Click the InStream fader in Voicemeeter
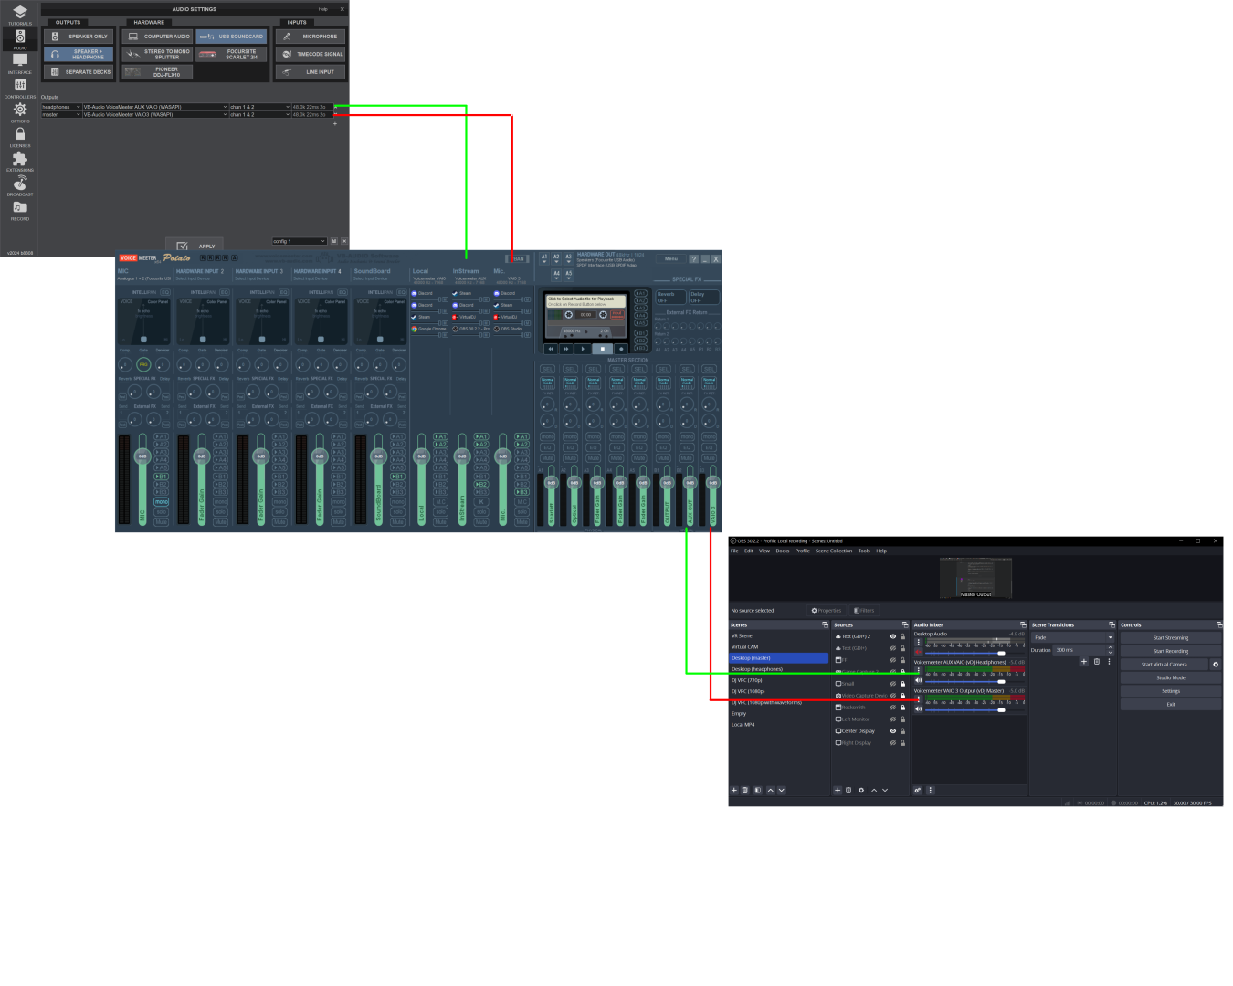 point(462,456)
